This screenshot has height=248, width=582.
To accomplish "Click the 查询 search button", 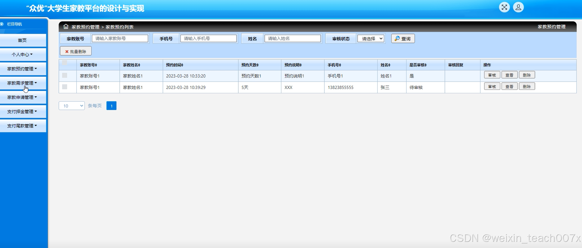I will [403, 39].
